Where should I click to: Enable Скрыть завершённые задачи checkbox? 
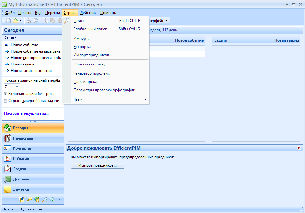[x=5, y=101]
